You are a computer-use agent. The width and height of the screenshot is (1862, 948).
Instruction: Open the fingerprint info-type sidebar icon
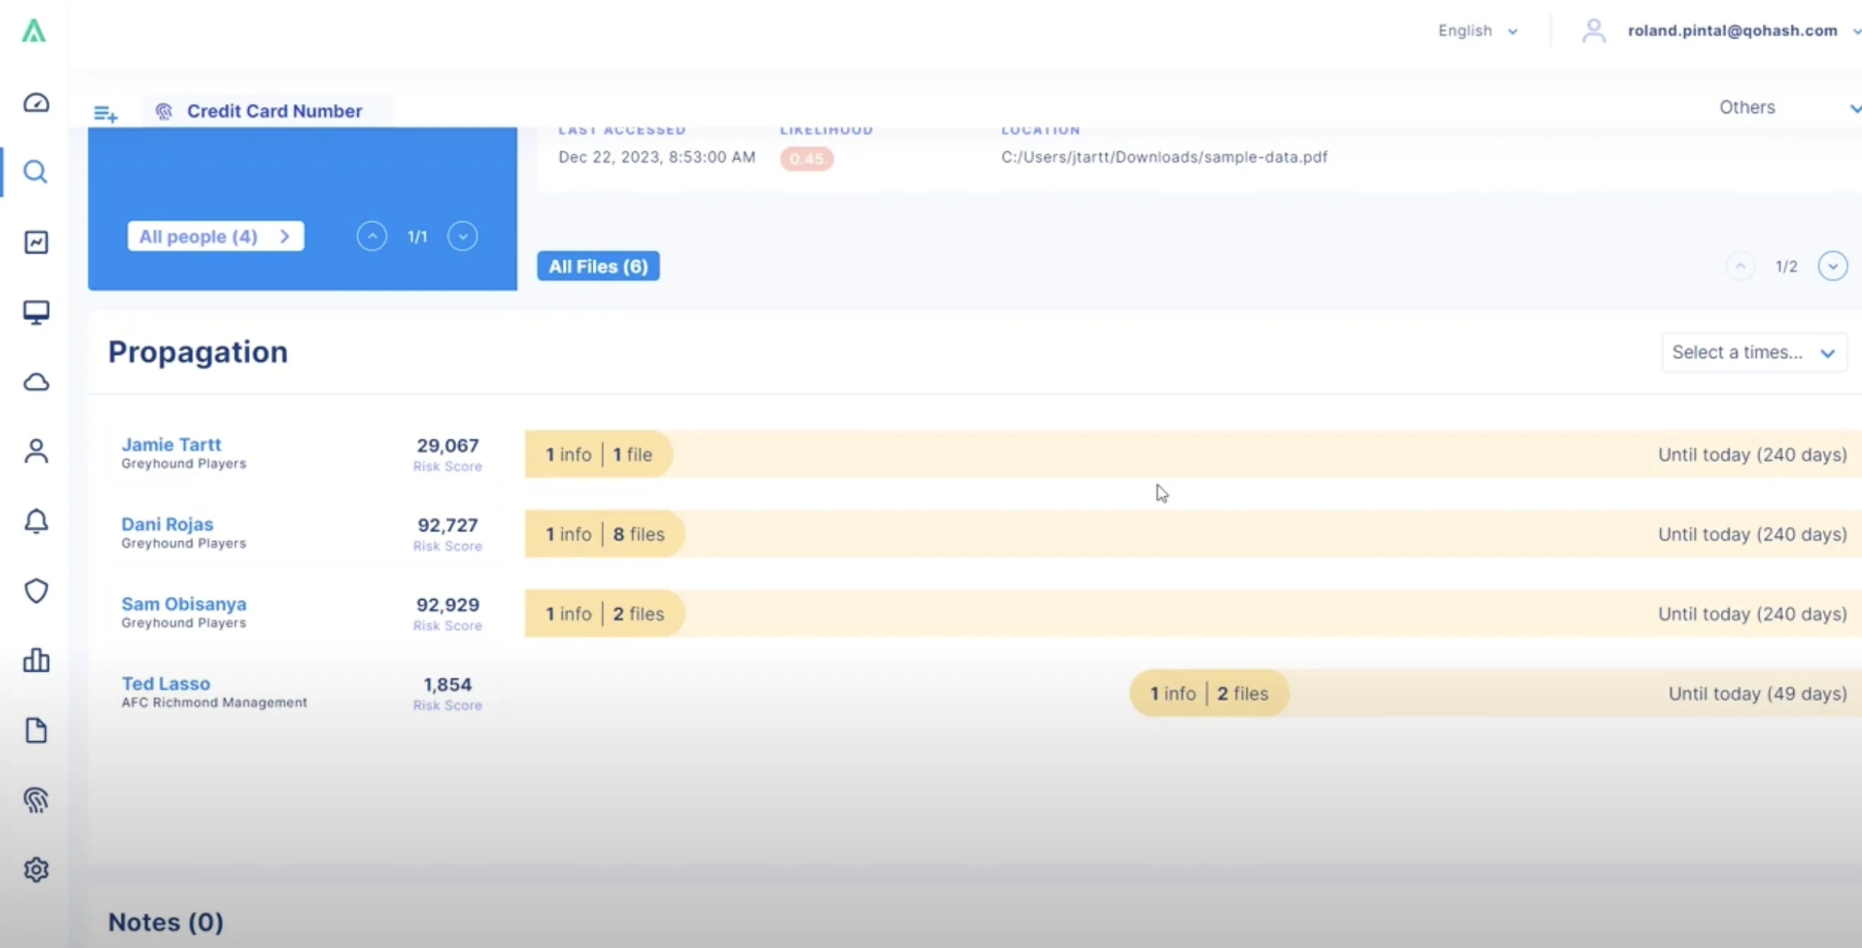[x=36, y=800]
